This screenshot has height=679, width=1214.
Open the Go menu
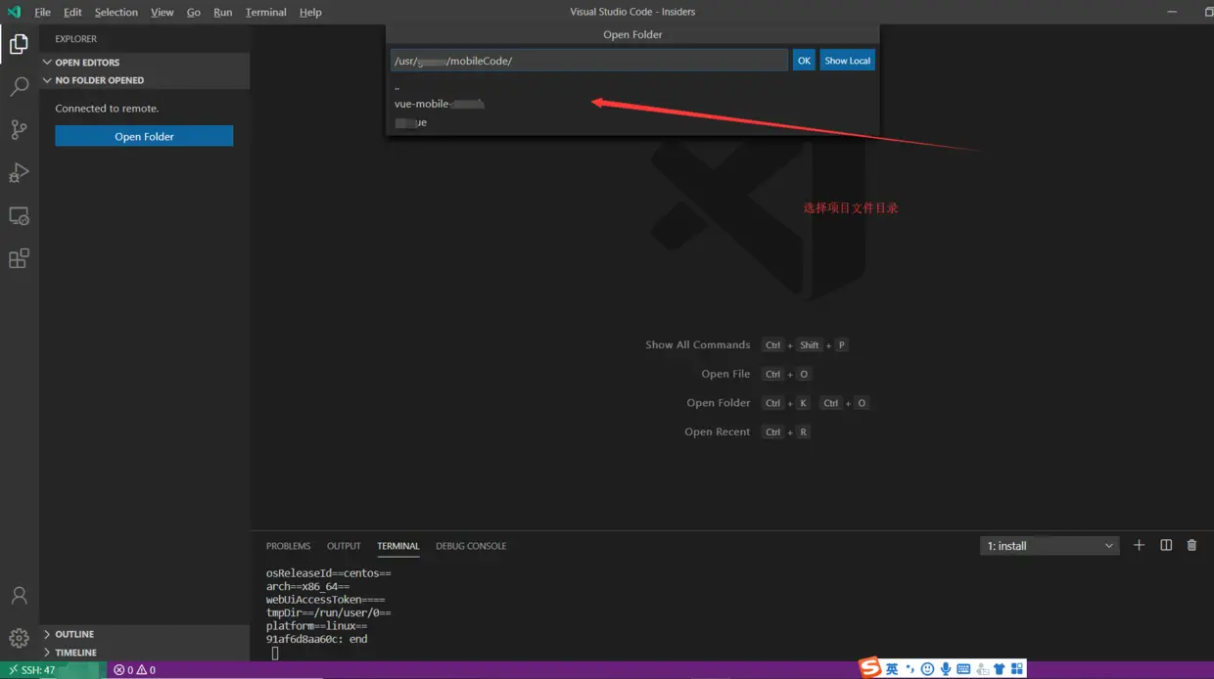pos(194,12)
